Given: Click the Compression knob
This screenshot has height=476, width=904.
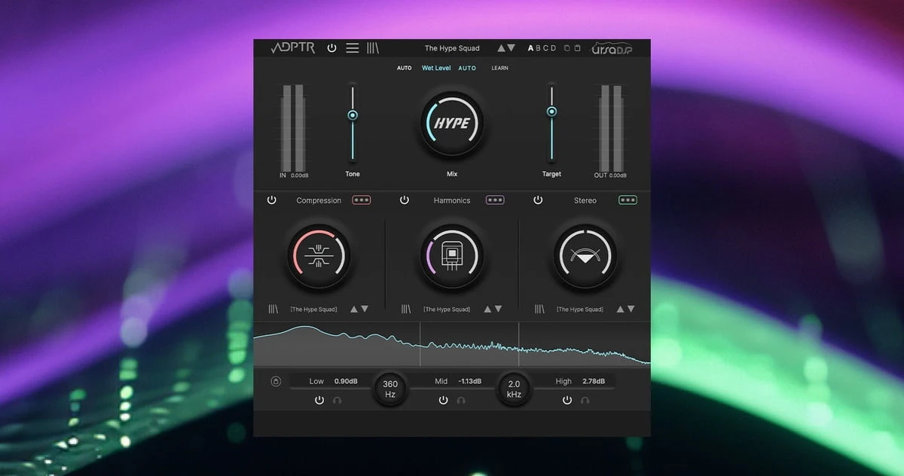Looking at the screenshot, I should click(319, 257).
